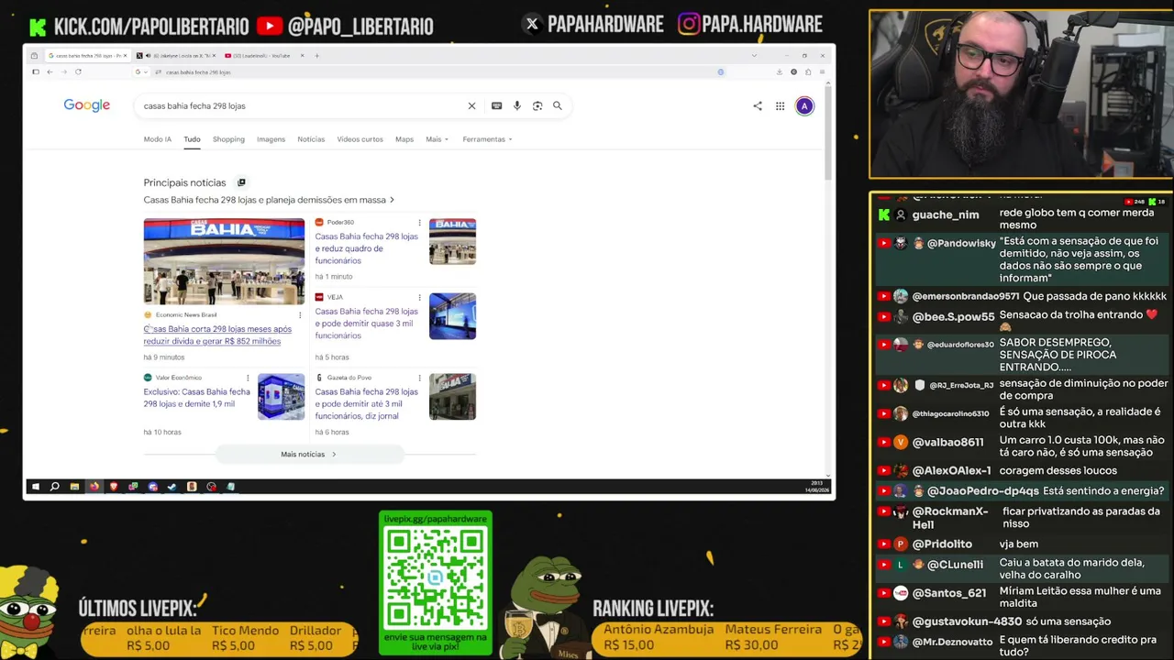Open the Windows Start menu
This screenshot has height=660, width=1174.
coord(35,487)
